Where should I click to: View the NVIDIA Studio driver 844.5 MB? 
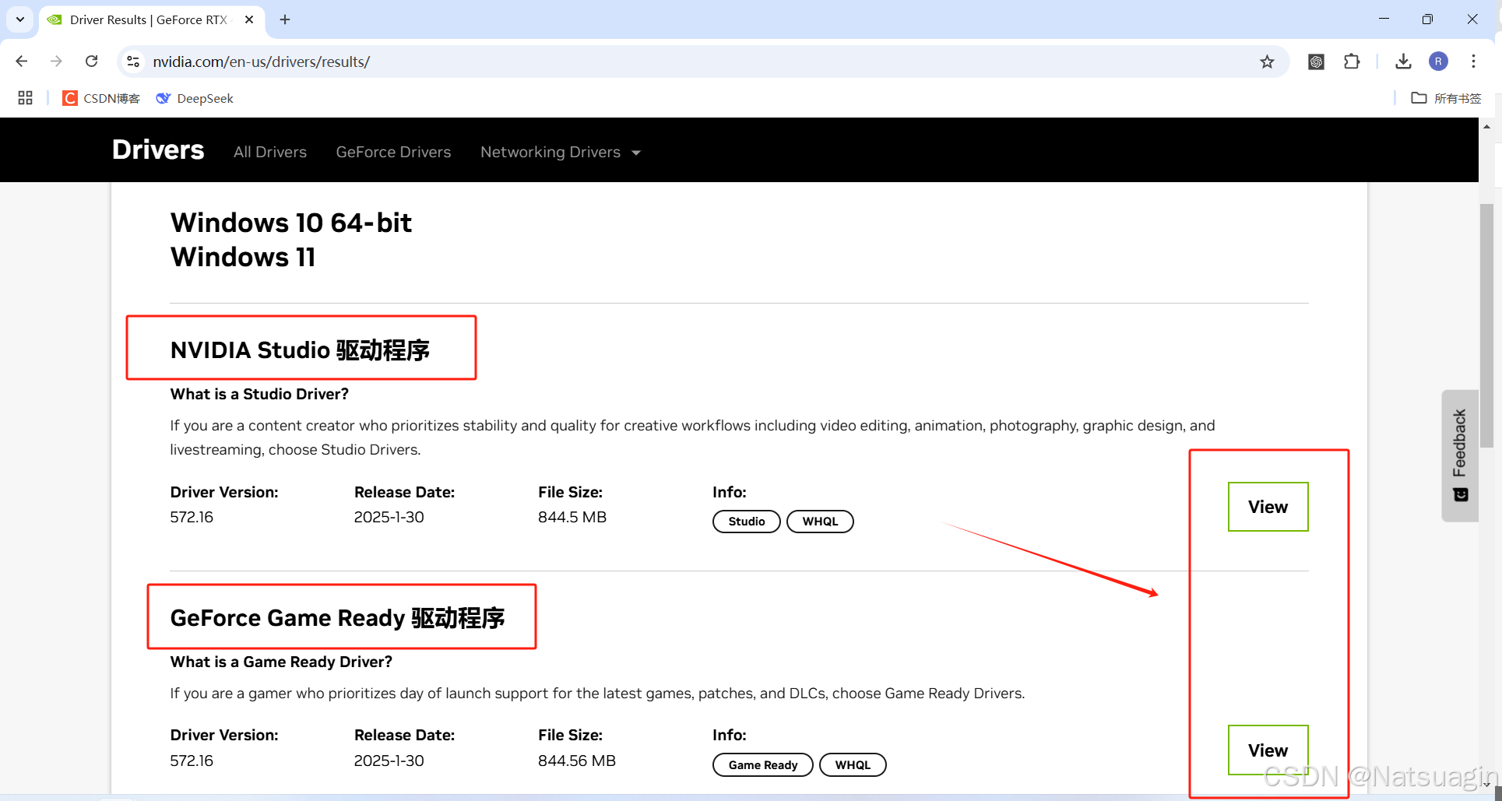1268,507
